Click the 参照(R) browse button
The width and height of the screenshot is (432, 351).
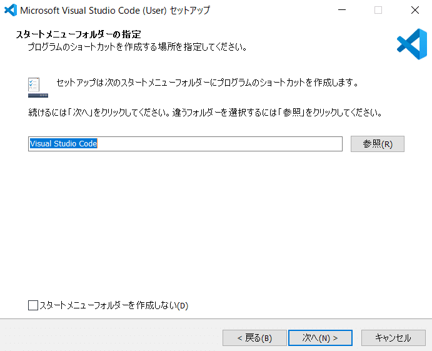pos(377,144)
